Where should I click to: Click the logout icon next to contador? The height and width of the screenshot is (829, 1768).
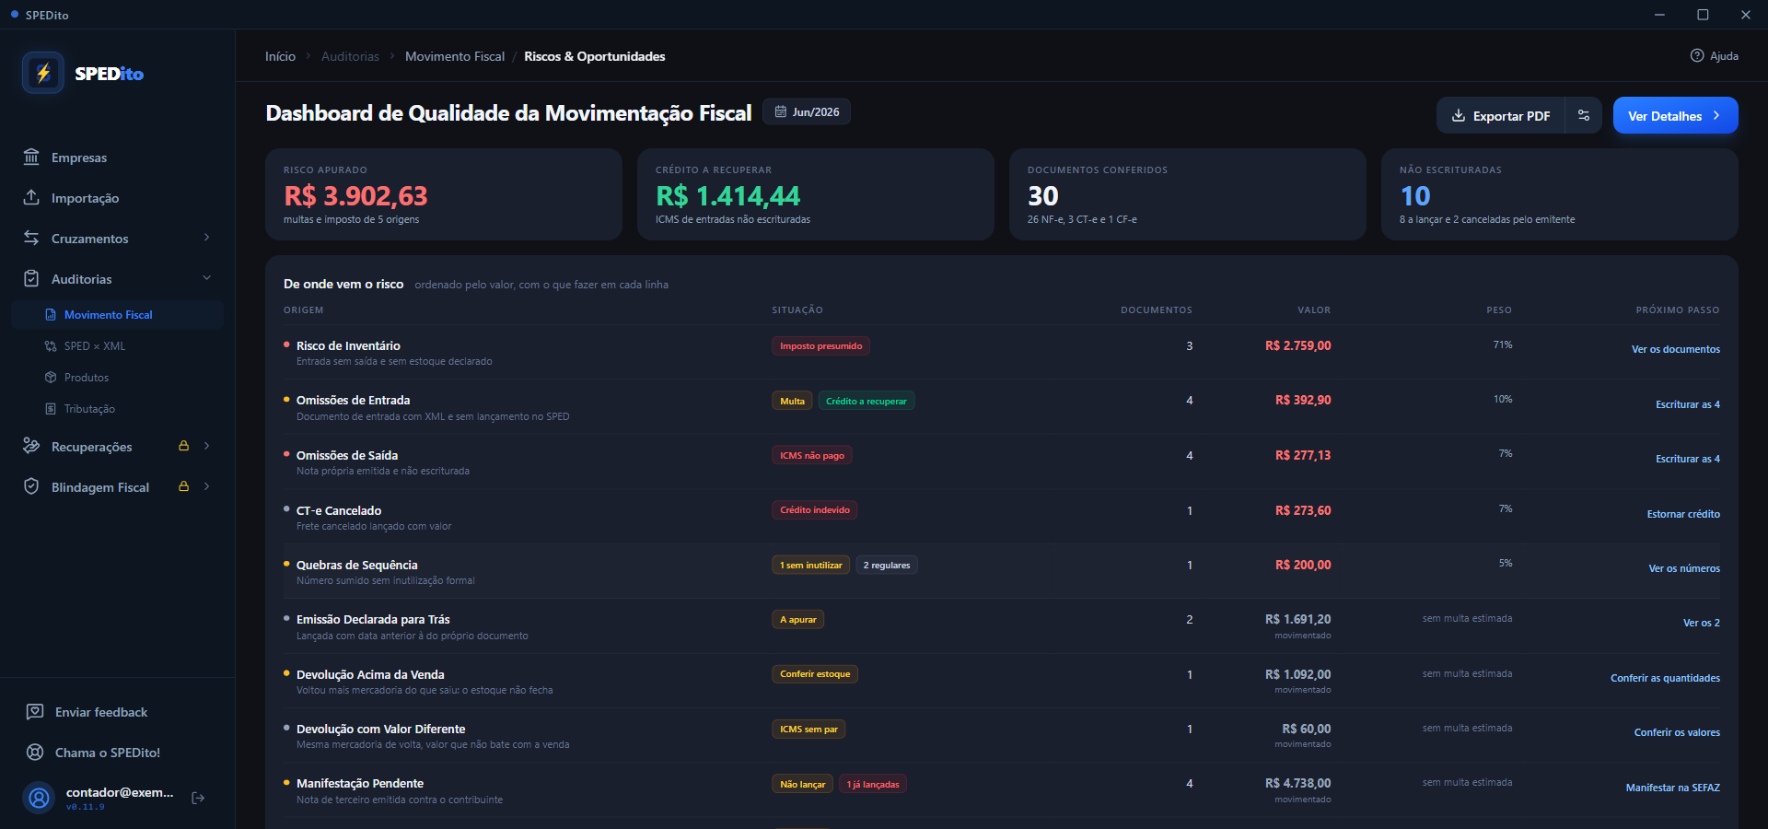pos(198,798)
